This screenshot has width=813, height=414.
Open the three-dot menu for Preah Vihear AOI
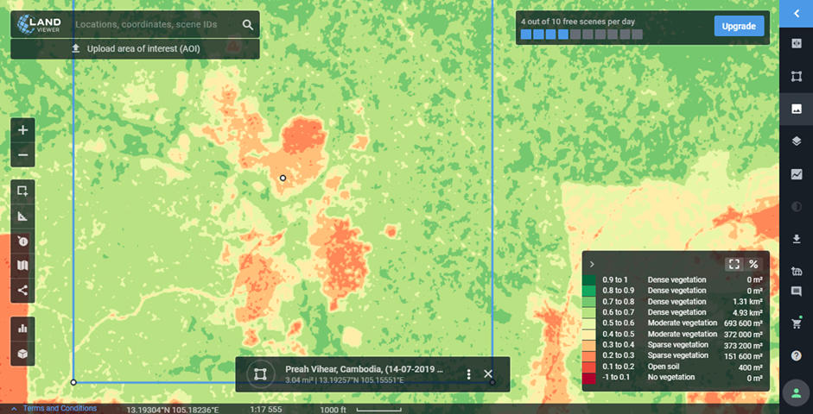468,374
